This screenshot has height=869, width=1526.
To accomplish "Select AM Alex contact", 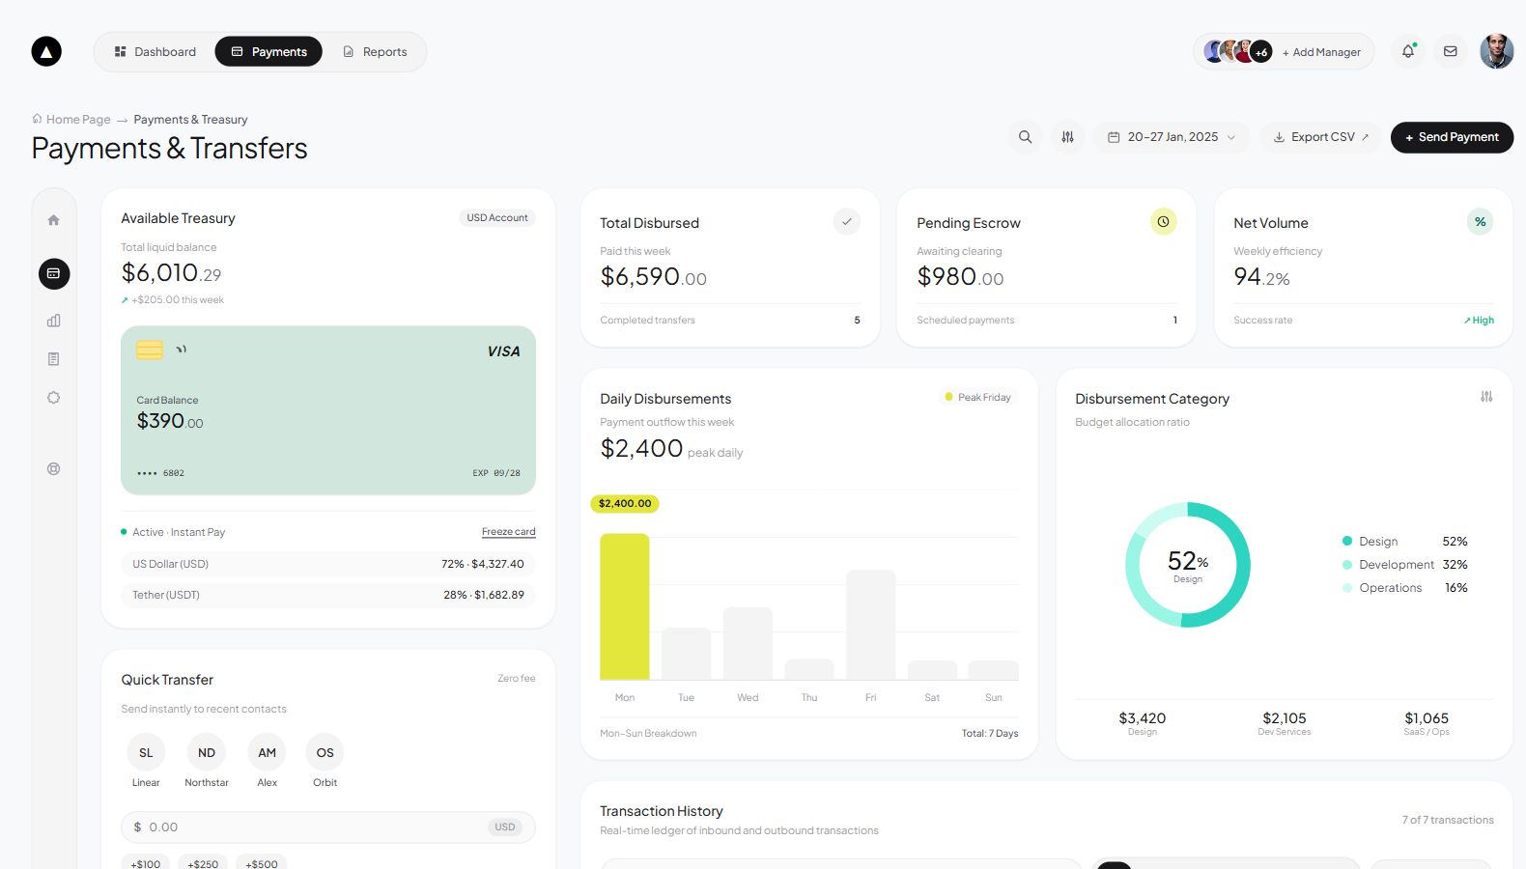I will pos(268,761).
